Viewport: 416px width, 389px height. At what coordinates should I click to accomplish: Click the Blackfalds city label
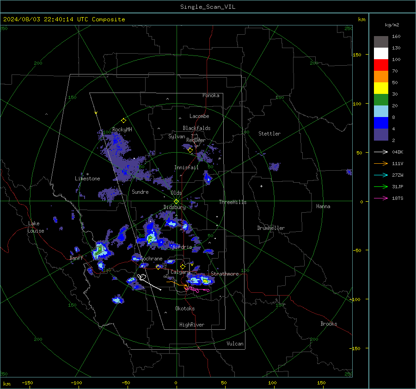click(x=196, y=128)
